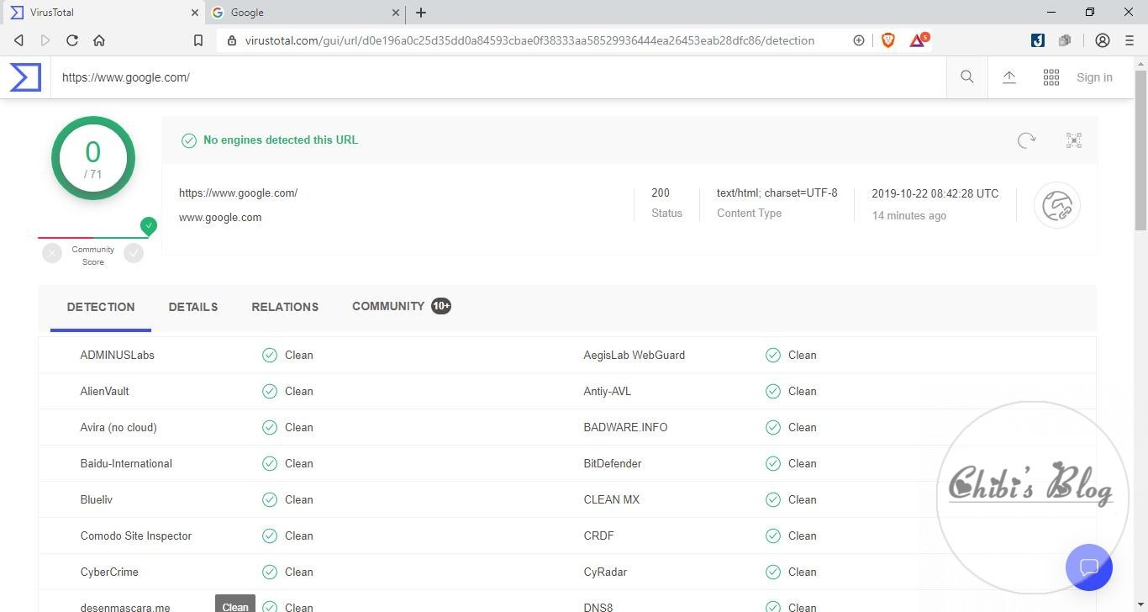Click the CyberCrime engine name
This screenshot has width=1148, height=612.
point(109,572)
